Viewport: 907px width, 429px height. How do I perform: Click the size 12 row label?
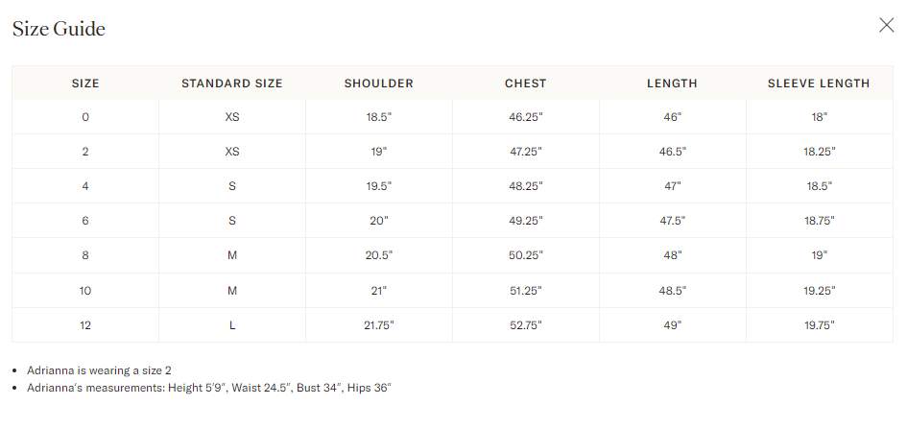pyautogui.click(x=85, y=325)
